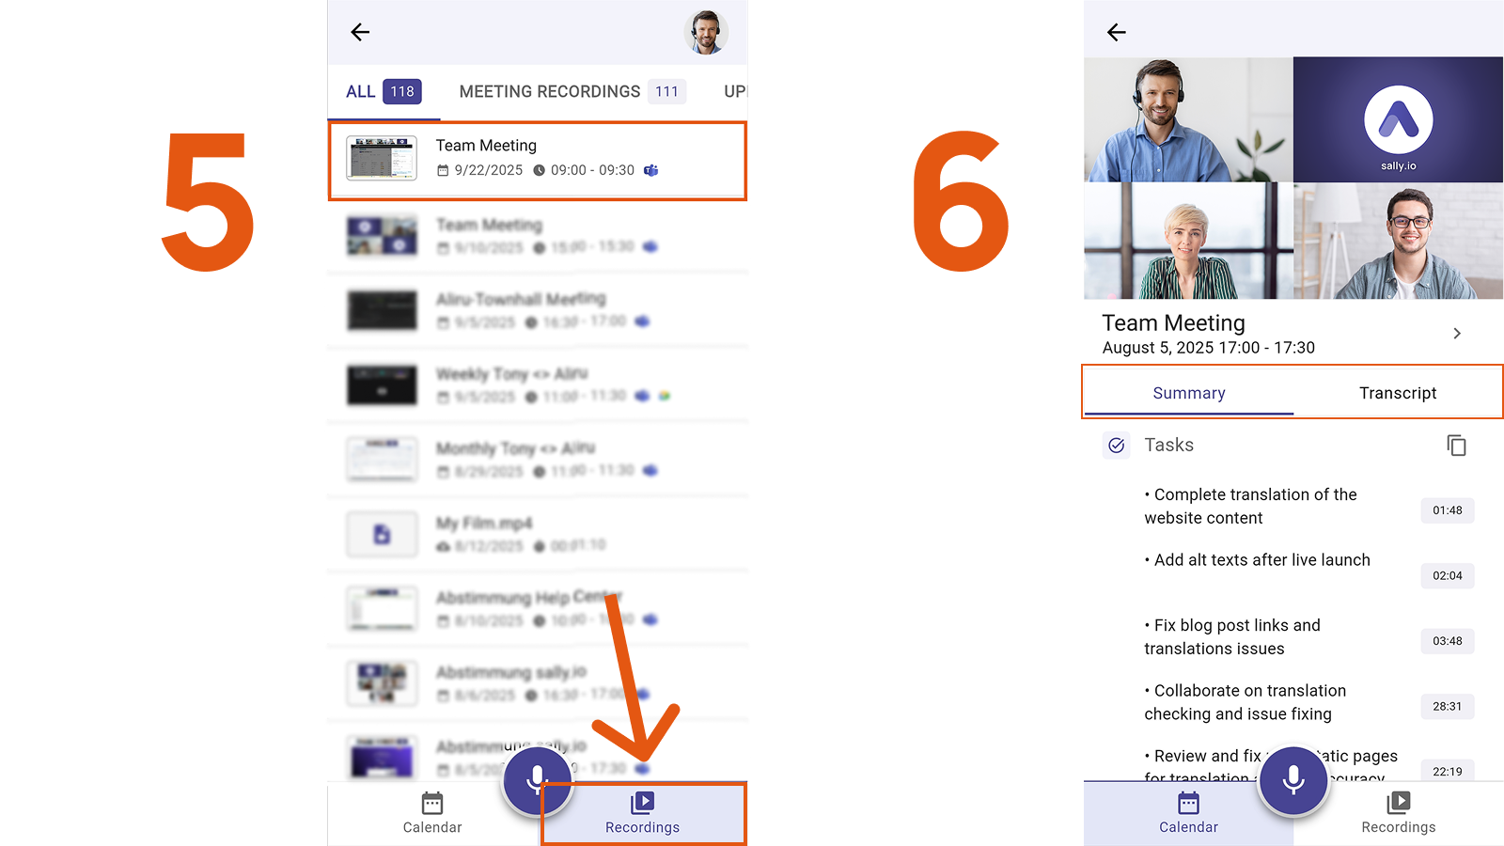Open Calendar tab in right screen bottom bar
Image resolution: width=1504 pixels, height=846 pixels.
click(1188, 813)
